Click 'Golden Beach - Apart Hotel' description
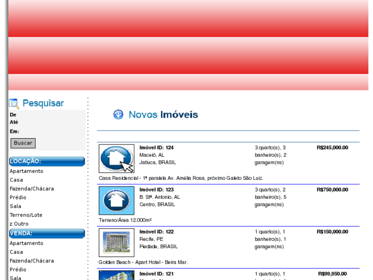This screenshot has height=280, width=373. [143, 262]
